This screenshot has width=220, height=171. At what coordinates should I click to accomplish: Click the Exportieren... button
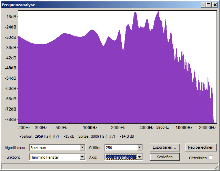165,147
